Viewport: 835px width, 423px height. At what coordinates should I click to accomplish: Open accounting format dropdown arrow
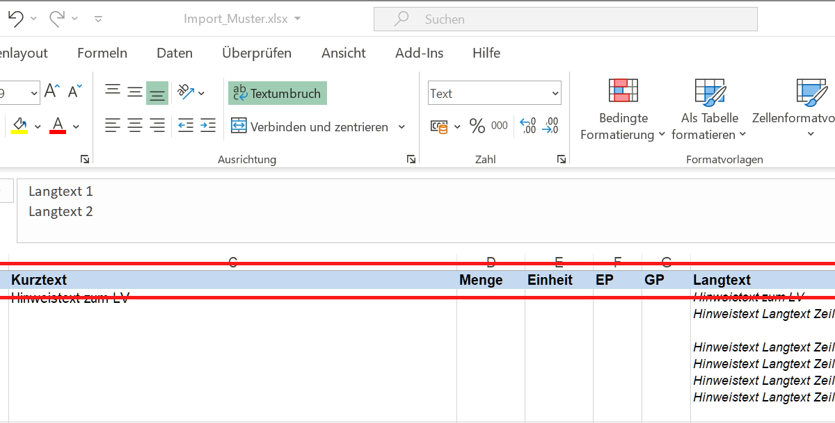point(457,126)
